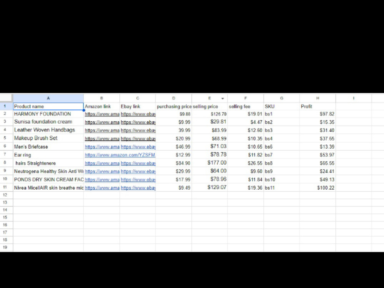Viewport: 384px width, 288px height.
Task: Open Ebay link for HARMONY FOUNDATION
Action: (x=138, y=114)
